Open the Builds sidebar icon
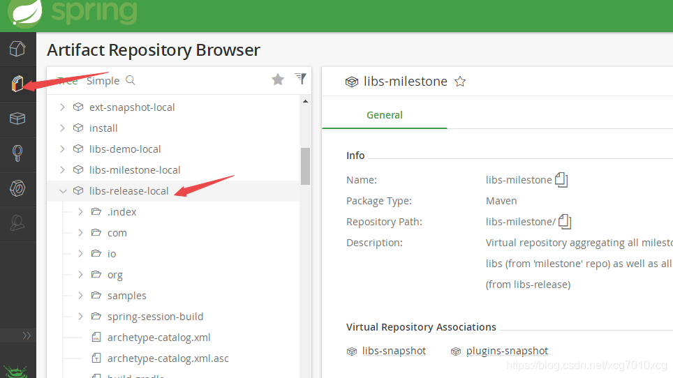Screen dimensions: 673x378 click(x=17, y=153)
